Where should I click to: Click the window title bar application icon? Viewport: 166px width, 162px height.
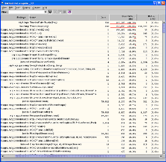[x=2, y=3]
